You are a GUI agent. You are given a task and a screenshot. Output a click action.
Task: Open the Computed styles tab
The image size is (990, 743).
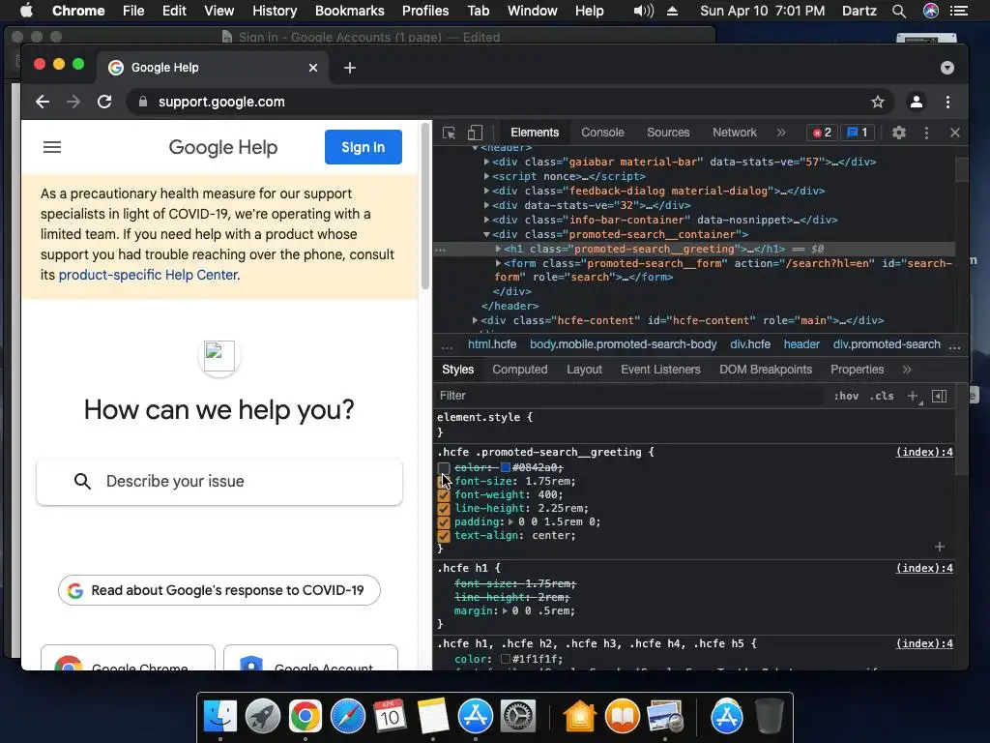519,370
